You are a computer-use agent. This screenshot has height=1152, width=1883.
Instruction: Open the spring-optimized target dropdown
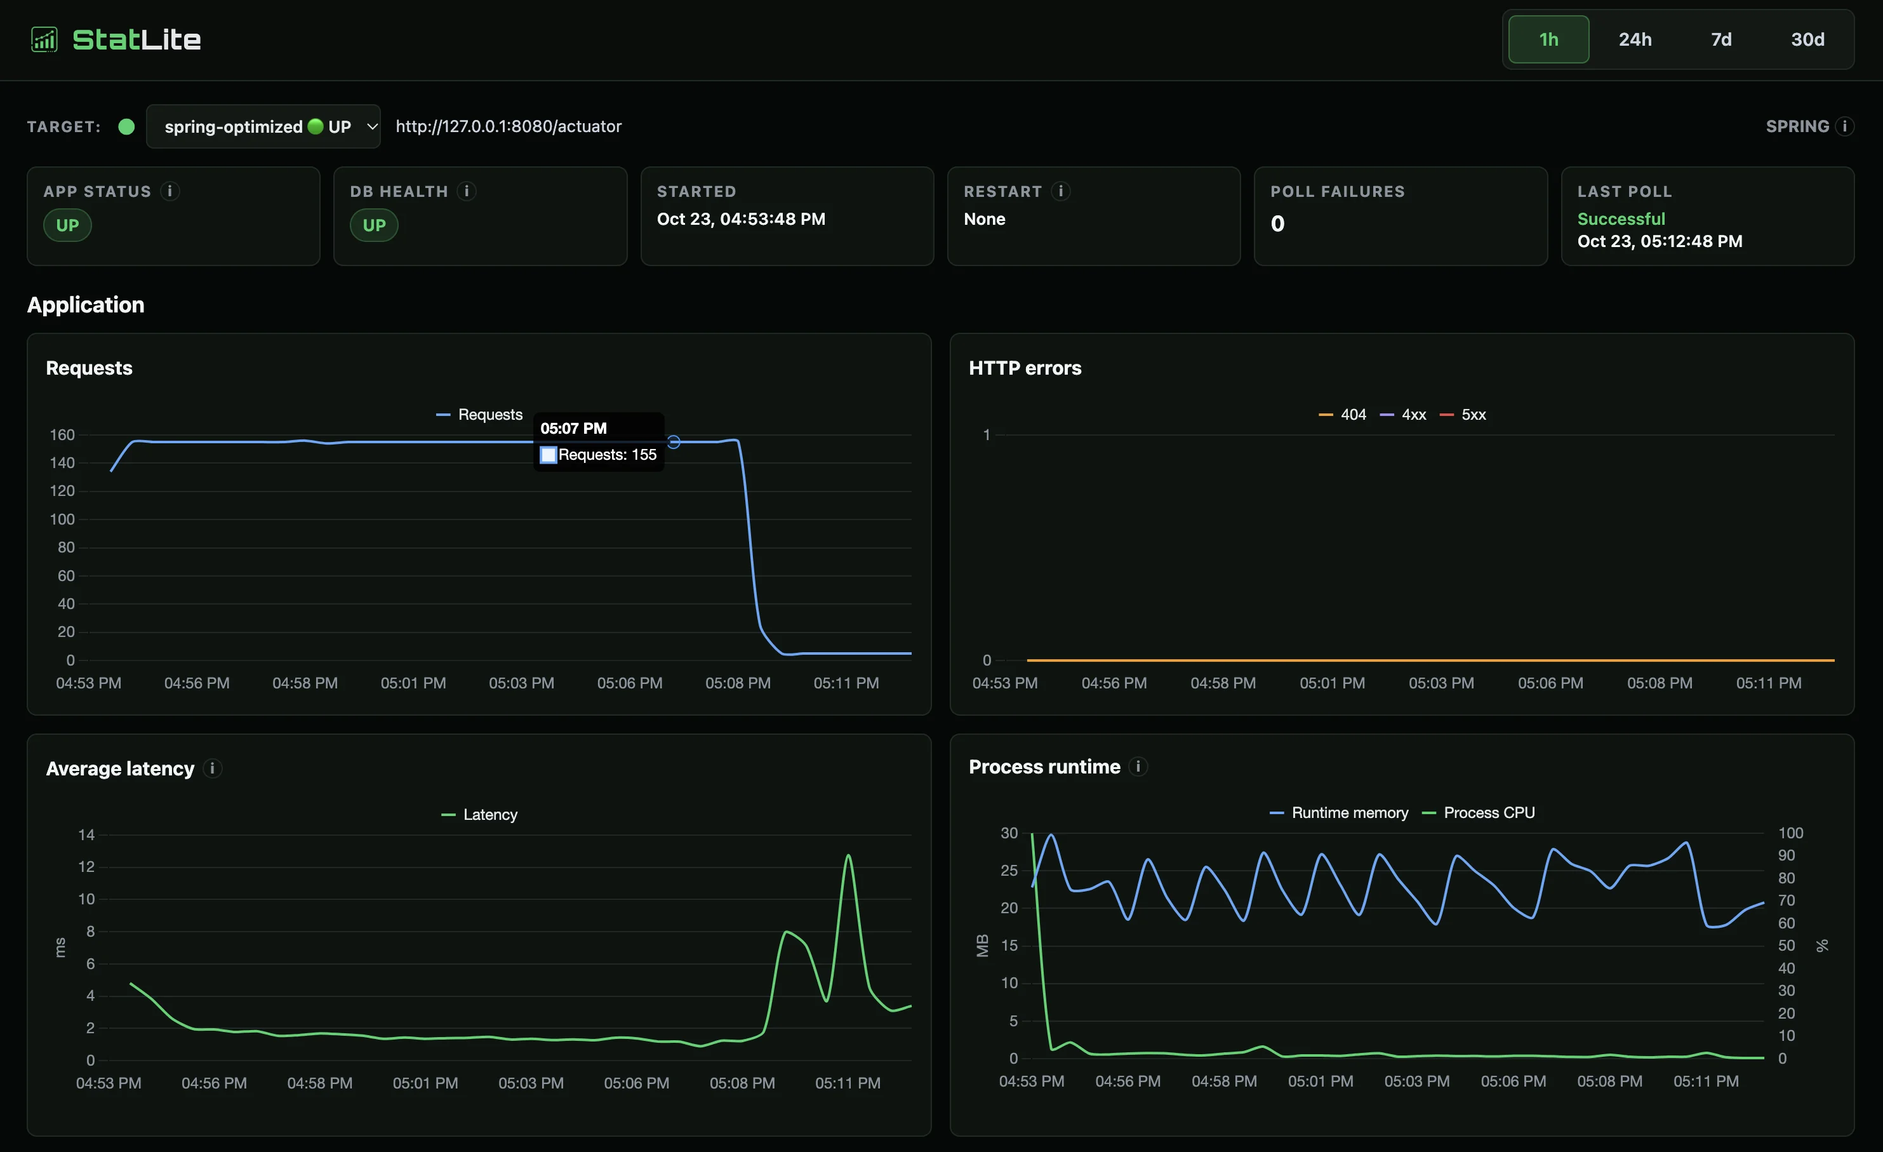263,126
